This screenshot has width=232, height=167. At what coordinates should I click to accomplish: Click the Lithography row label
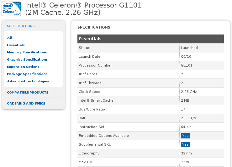(x=89, y=153)
